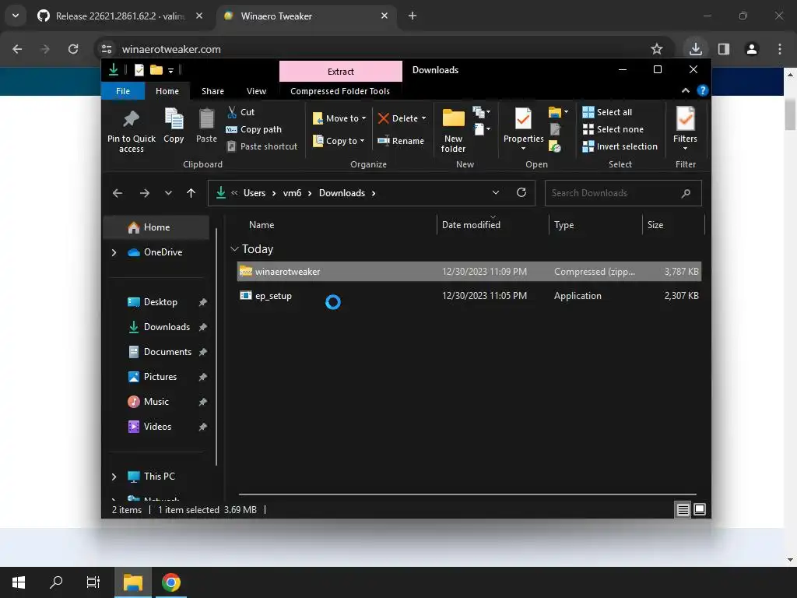Expand address bar history dropdown
The height and width of the screenshot is (598, 797).
click(x=496, y=193)
